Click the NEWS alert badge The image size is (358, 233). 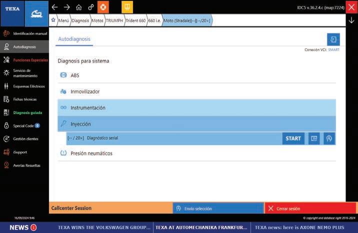(x=33, y=227)
